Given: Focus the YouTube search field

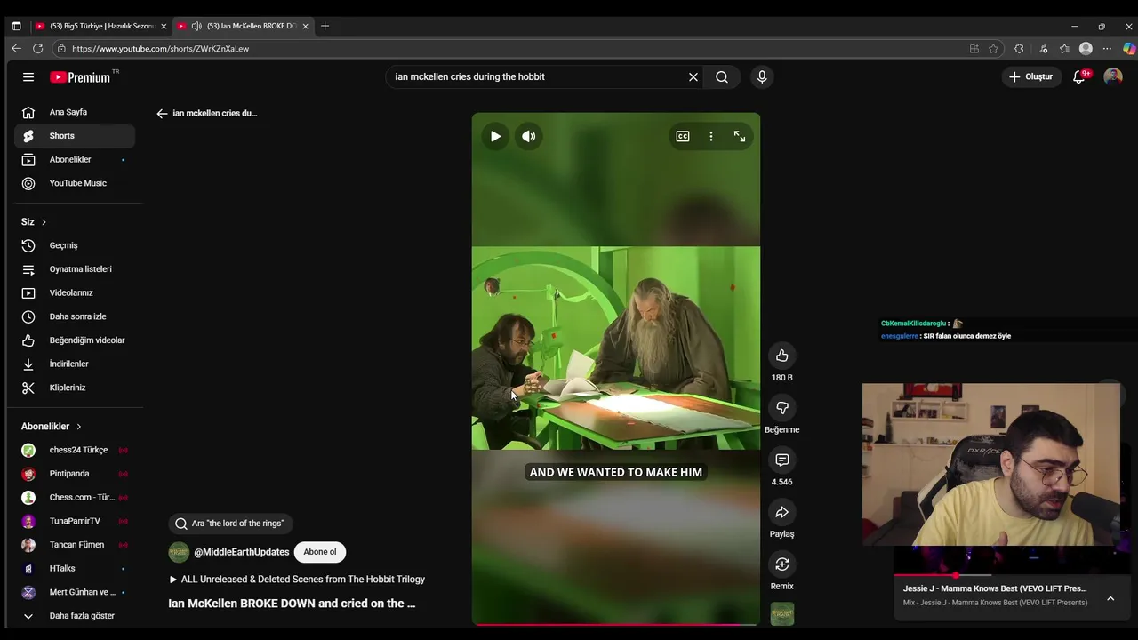Looking at the screenshot, I should pos(536,77).
